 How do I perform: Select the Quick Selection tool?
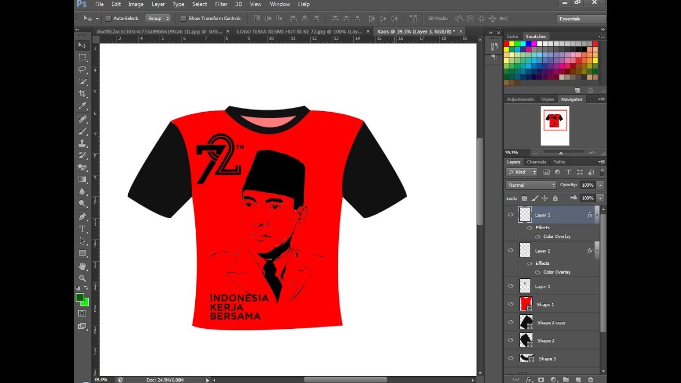click(82, 82)
